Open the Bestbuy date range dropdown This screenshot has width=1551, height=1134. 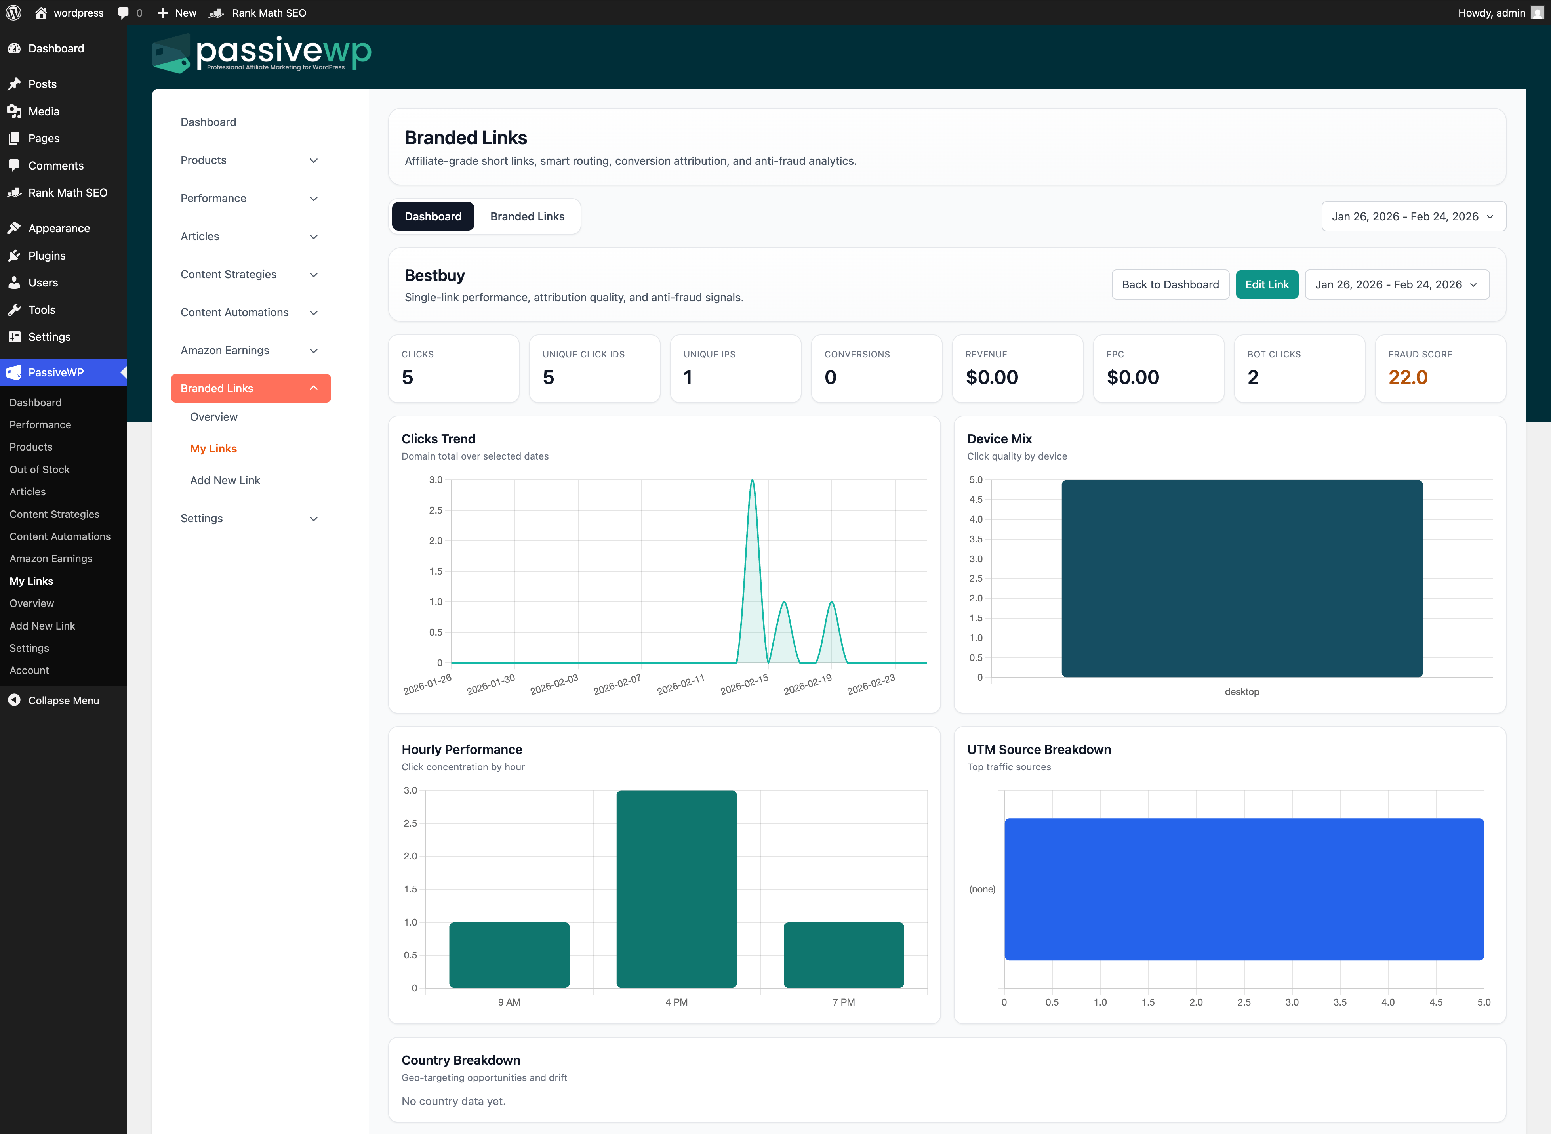click(1397, 284)
